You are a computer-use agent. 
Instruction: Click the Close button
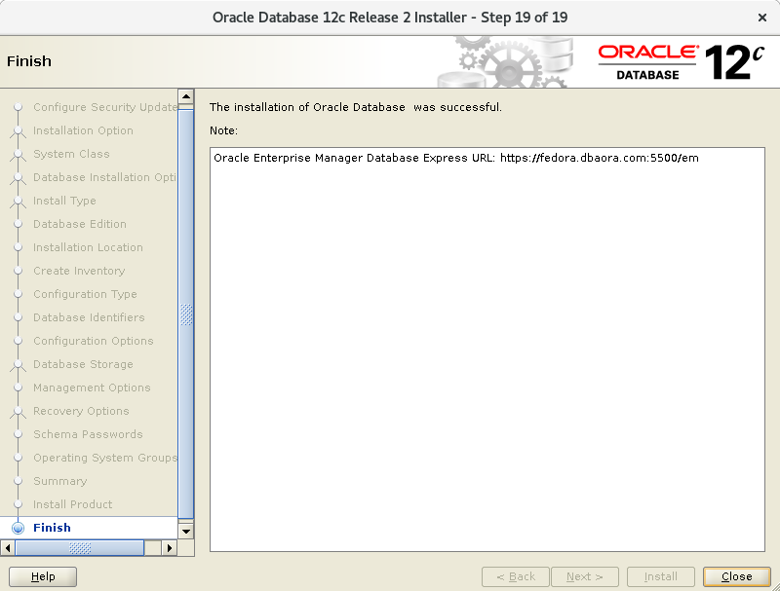pyautogui.click(x=736, y=576)
